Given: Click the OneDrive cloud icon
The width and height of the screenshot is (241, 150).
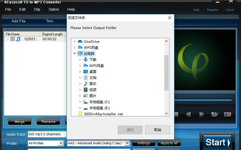Looking at the screenshot, I should 80,41.
